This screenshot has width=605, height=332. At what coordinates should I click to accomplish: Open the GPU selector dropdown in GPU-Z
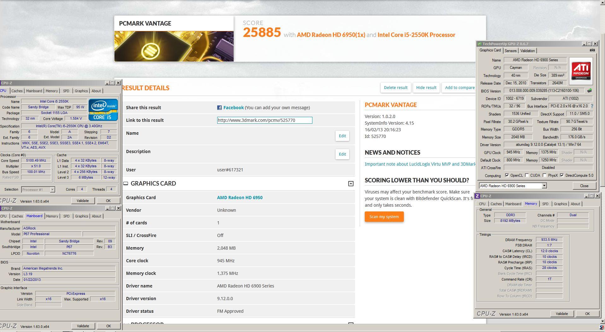544,186
